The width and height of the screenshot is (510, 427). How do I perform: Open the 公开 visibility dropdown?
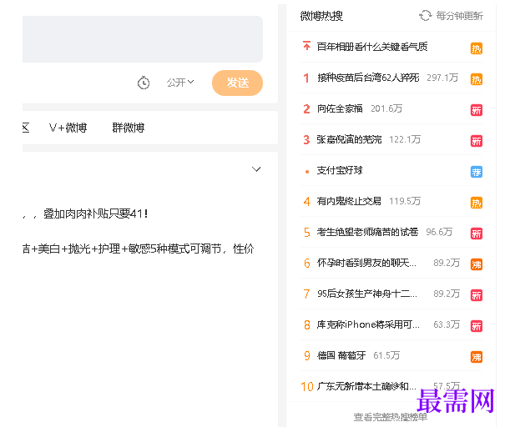(x=179, y=83)
